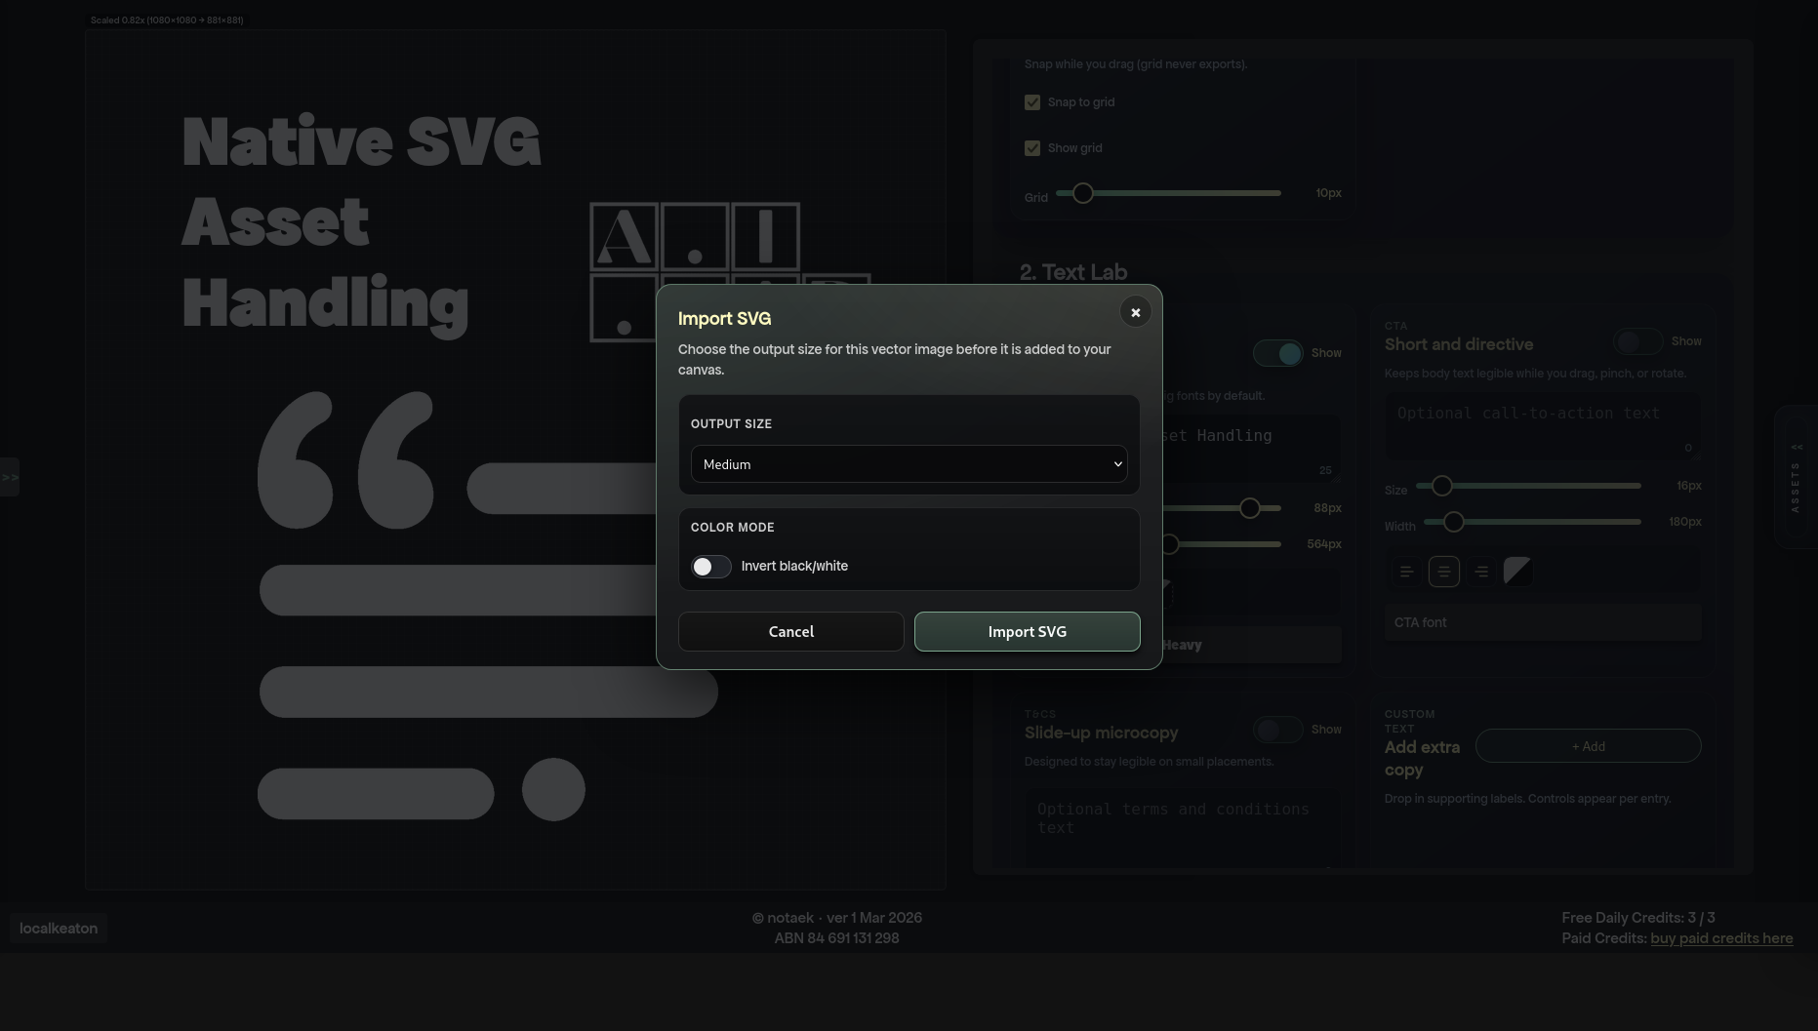Uncheck the Show grid checkbox
The height and width of the screenshot is (1031, 1818).
tap(1032, 147)
